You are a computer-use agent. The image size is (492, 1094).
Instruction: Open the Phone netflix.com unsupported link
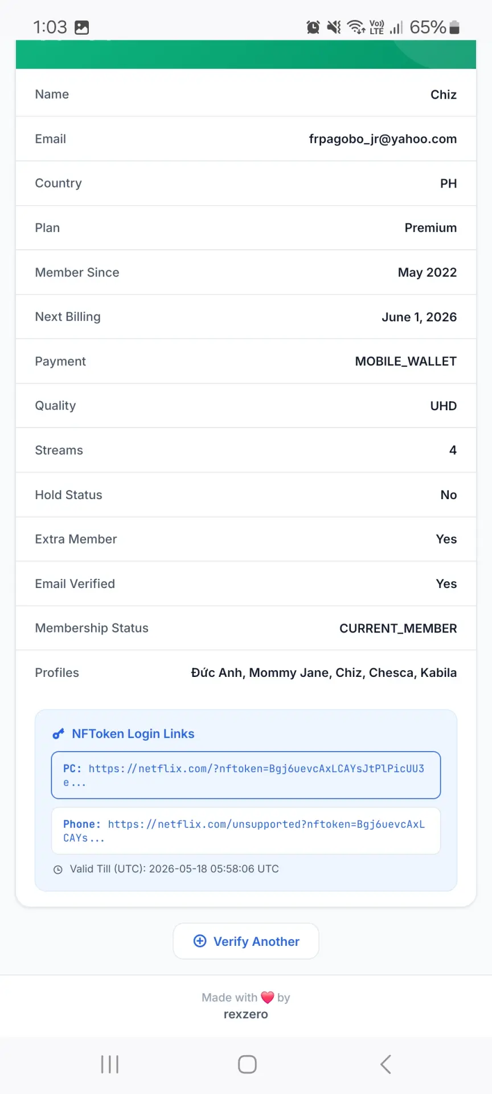pyautogui.click(x=246, y=831)
